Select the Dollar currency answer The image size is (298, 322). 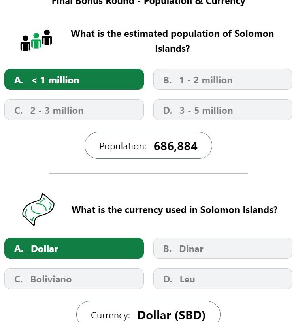pos(74,248)
